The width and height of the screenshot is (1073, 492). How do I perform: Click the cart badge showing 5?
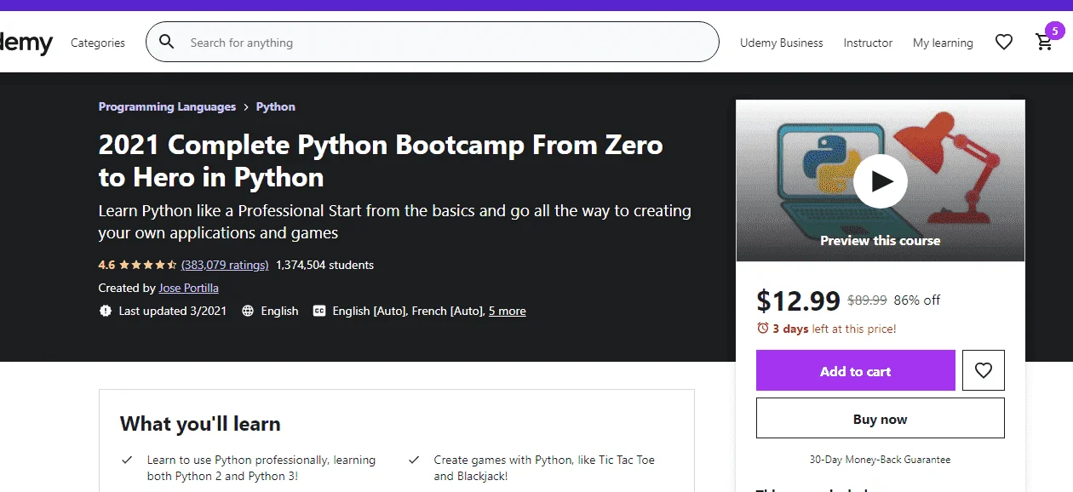(x=1054, y=30)
